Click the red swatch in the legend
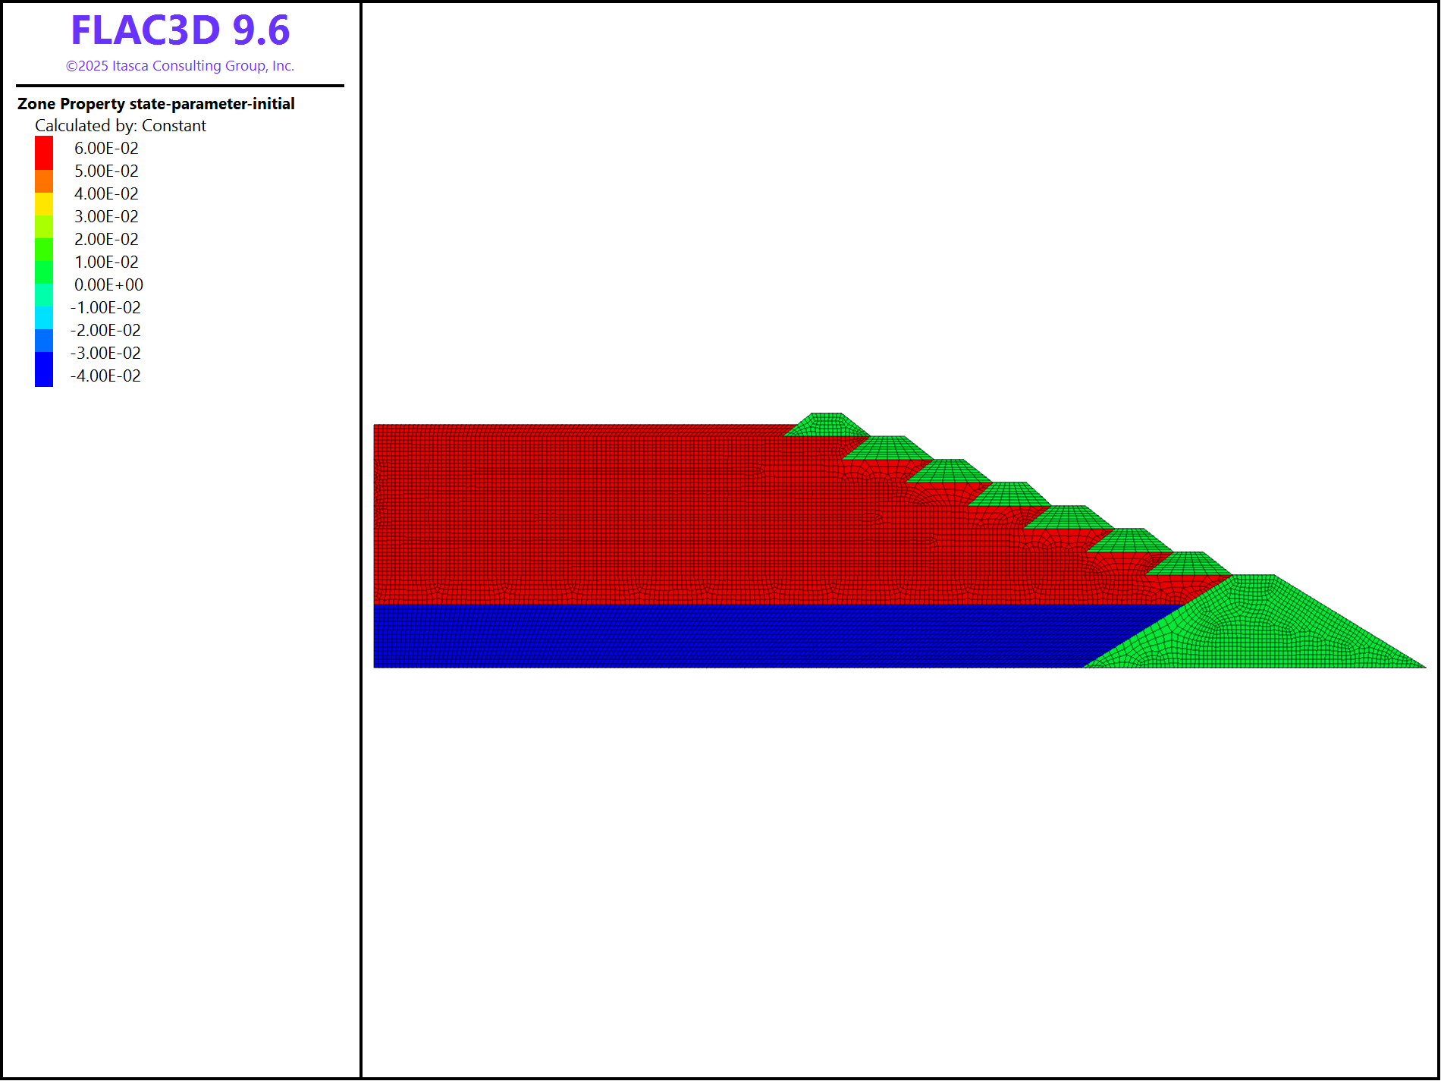 44,153
